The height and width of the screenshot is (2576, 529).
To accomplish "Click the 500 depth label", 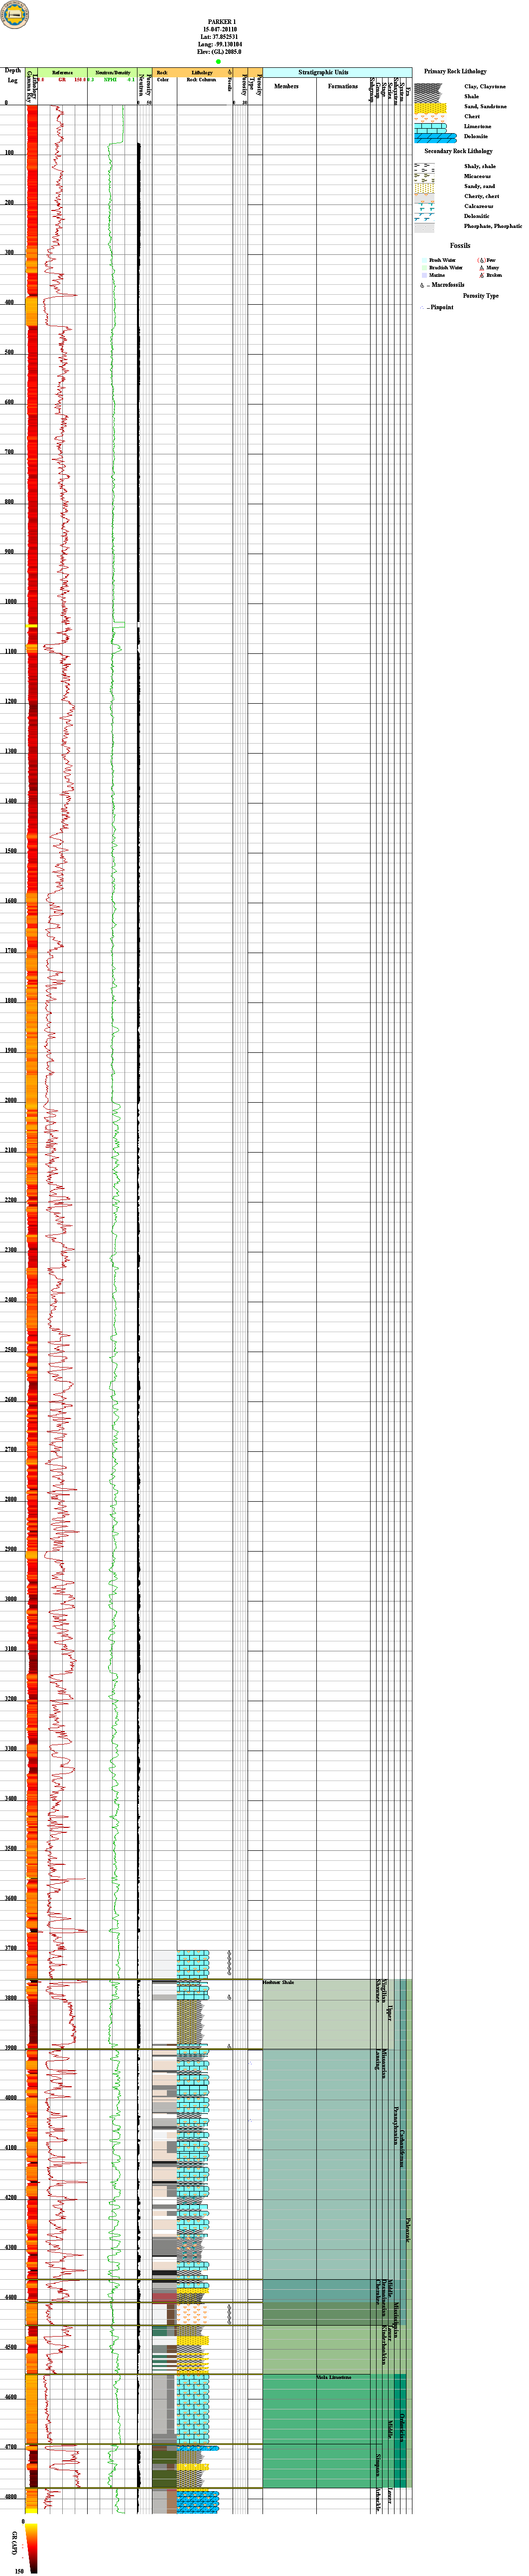I will click(9, 352).
